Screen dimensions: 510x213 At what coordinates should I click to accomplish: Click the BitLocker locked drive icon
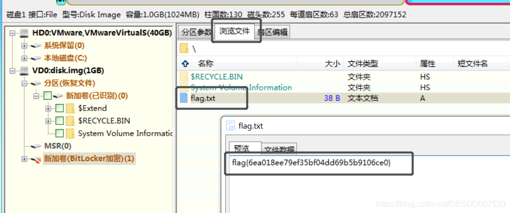pos(36,159)
